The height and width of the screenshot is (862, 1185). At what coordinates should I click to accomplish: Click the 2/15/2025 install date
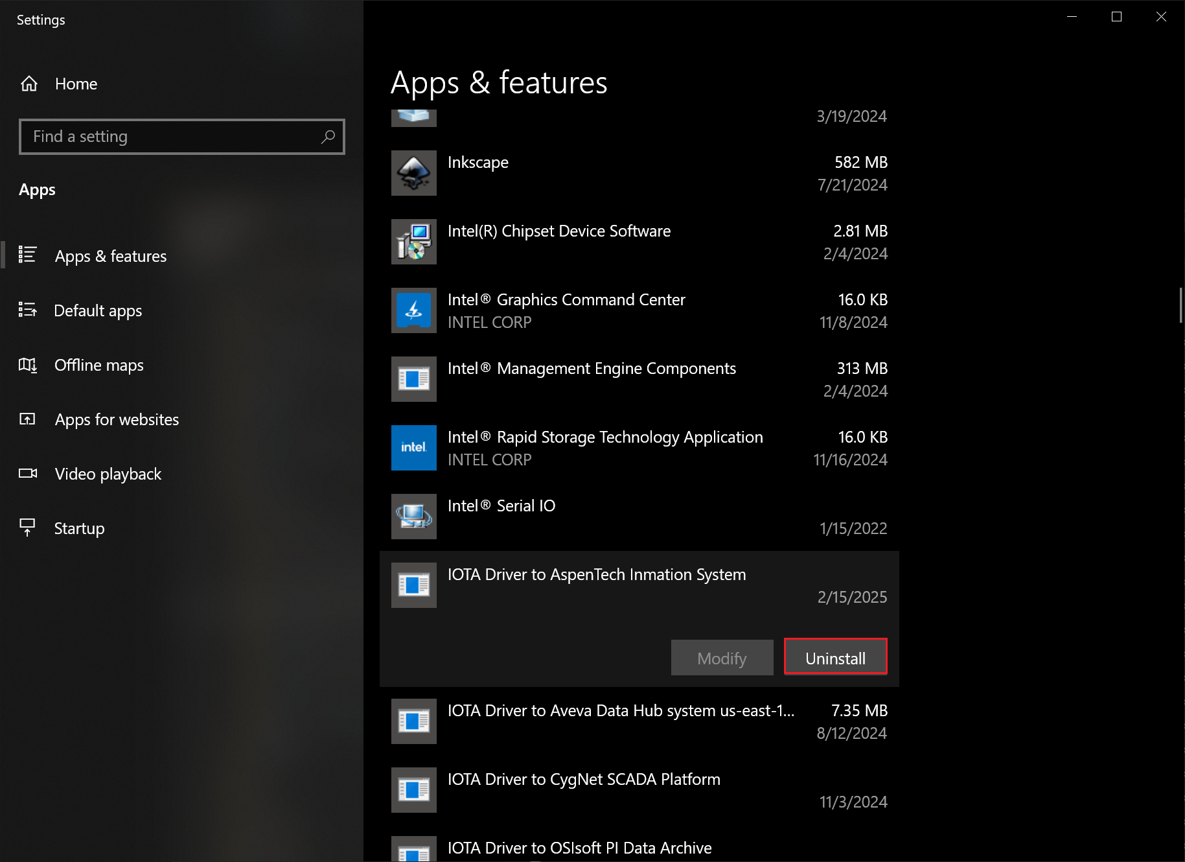tap(852, 597)
